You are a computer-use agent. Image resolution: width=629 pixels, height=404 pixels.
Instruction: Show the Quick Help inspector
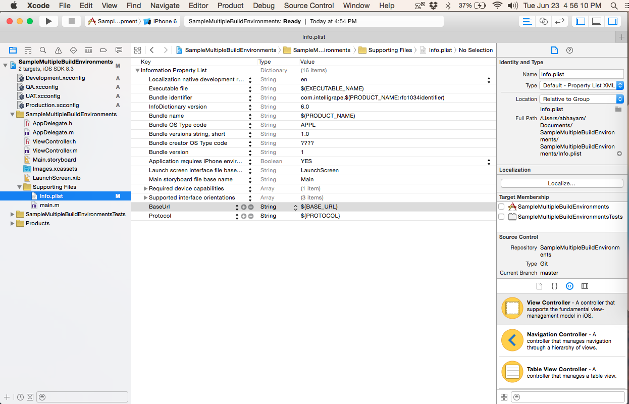(570, 50)
